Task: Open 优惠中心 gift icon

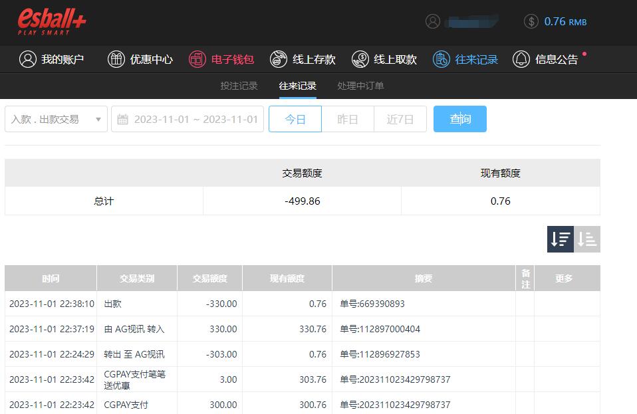Action: pyautogui.click(x=116, y=59)
